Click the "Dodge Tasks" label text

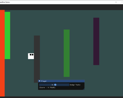(x=75, y=85)
